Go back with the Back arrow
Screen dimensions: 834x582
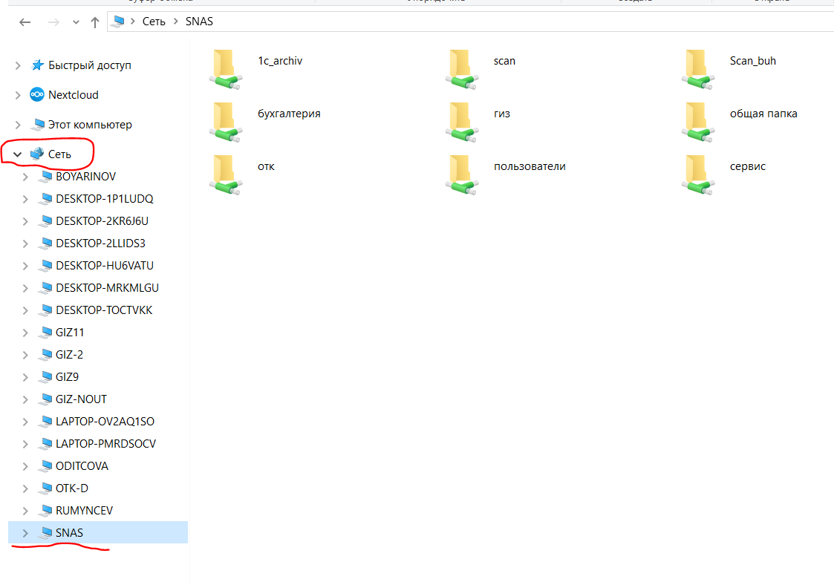click(x=25, y=22)
